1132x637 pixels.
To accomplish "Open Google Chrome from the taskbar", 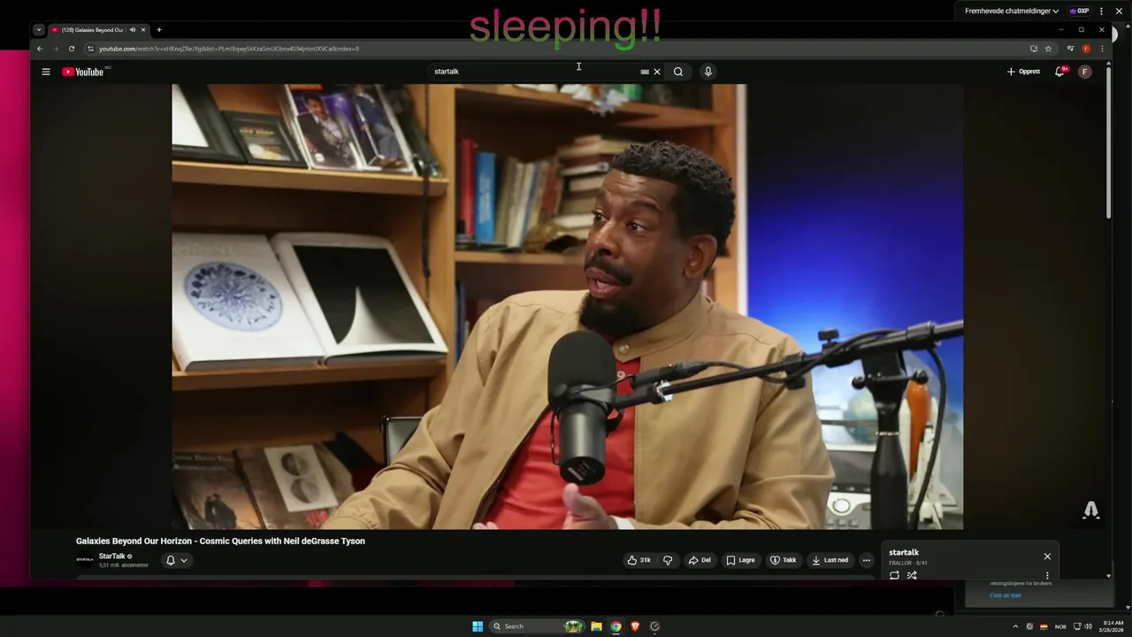I will coord(616,626).
